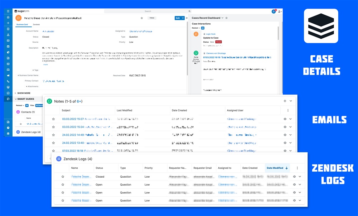This screenshot has height=216, width=358.
Task: Click the Home icon in the left sidebar
Action: [8, 17]
